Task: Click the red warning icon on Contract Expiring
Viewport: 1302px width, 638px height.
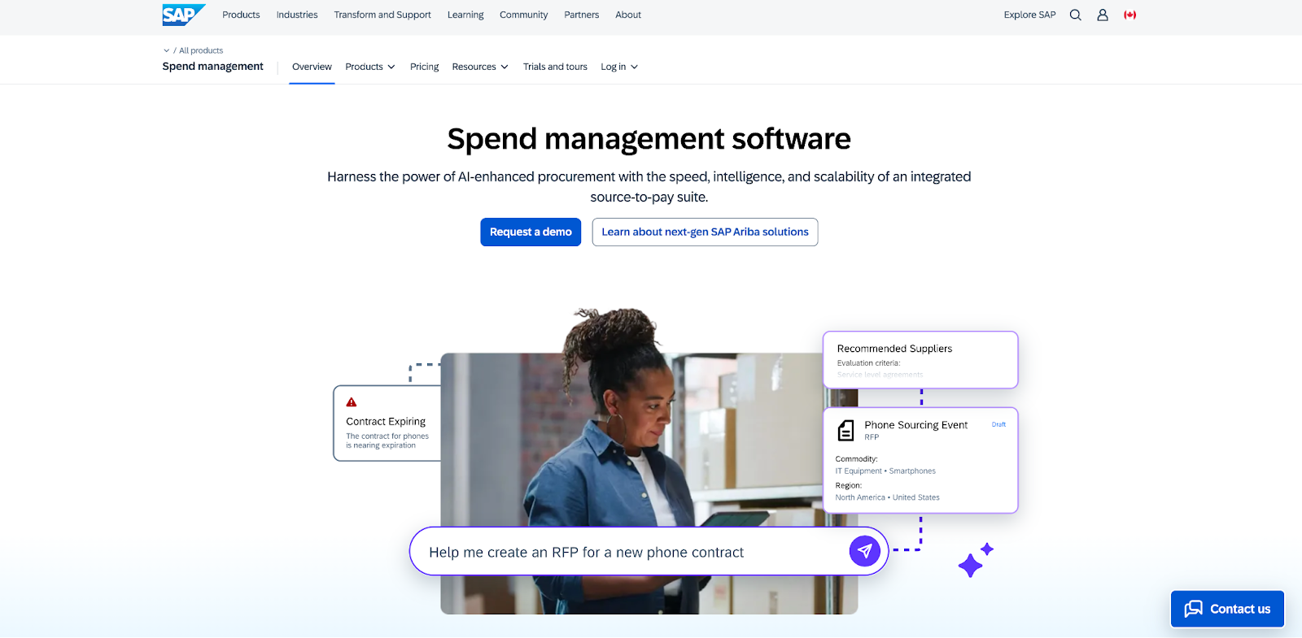Action: pyautogui.click(x=352, y=402)
